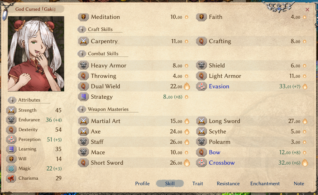Click the Meditation skill icon

click(x=83, y=17)
